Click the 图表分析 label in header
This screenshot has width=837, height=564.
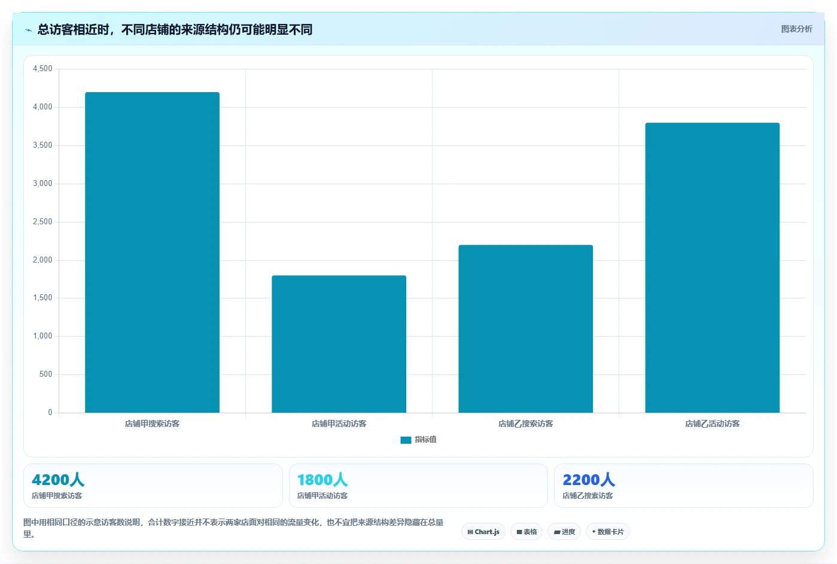point(796,29)
